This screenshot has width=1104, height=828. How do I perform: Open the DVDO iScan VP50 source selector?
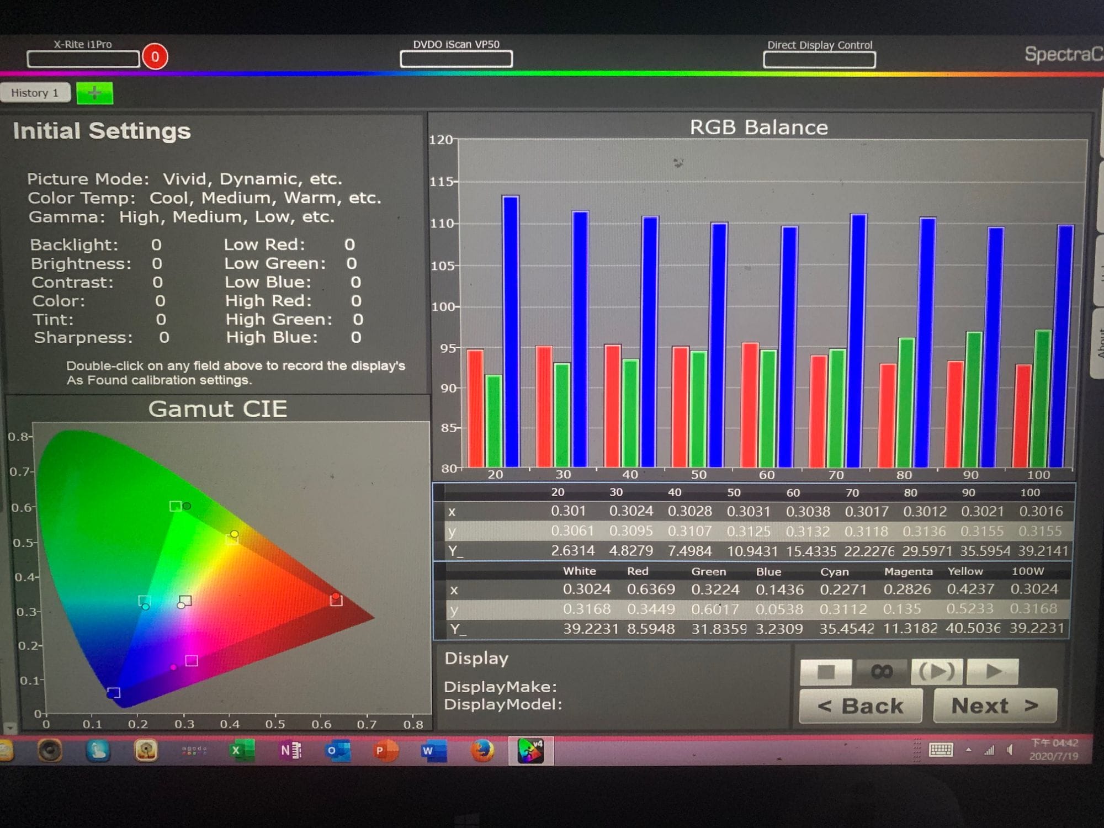coord(456,59)
